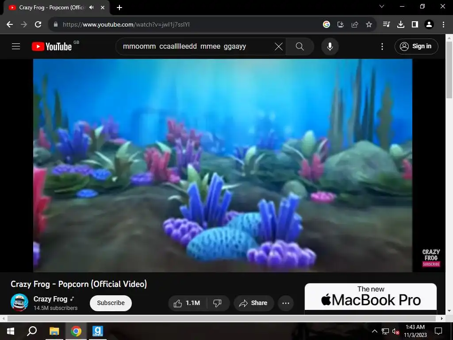The width and height of the screenshot is (453, 340).
Task: Click the Sign in button
Action: pyautogui.click(x=416, y=46)
